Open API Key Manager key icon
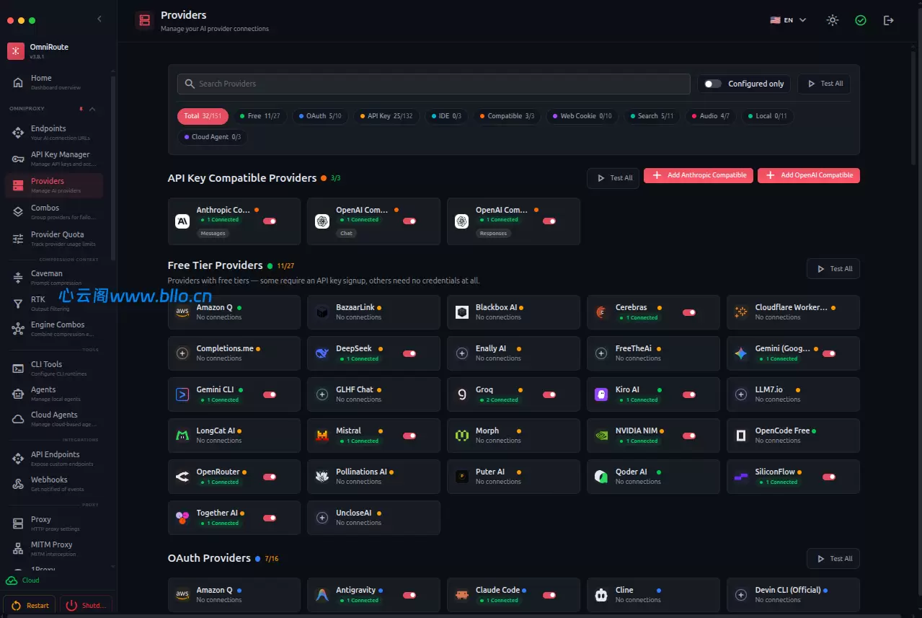 [x=18, y=159]
